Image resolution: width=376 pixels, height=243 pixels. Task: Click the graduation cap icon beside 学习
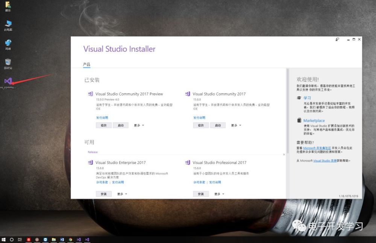pyautogui.click(x=299, y=98)
